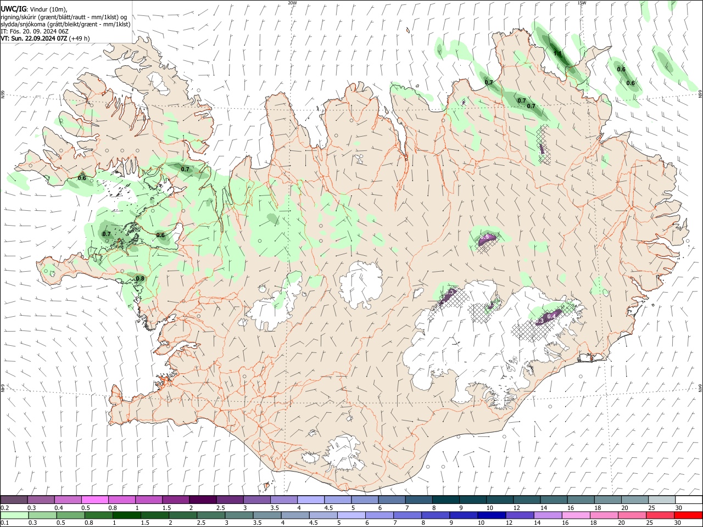The image size is (703, 527).
Task: Pick the orchid 0.4 swatch in upper legend
Action: [x=68, y=500]
